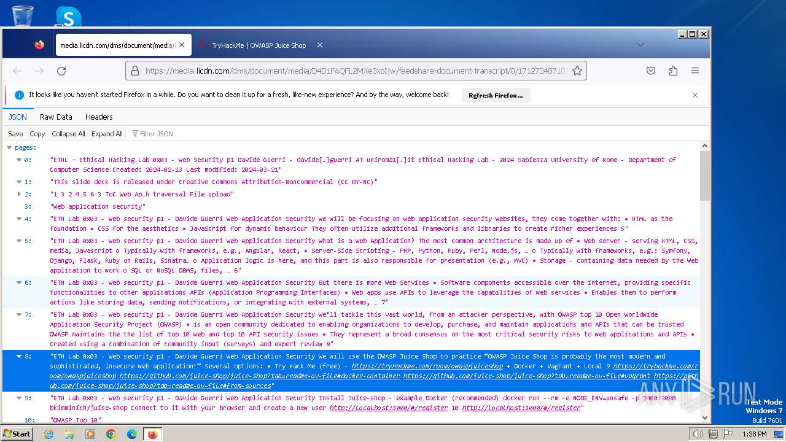Open the Extensions menu
Image resolution: width=786 pixels, height=442 pixels.
click(673, 71)
